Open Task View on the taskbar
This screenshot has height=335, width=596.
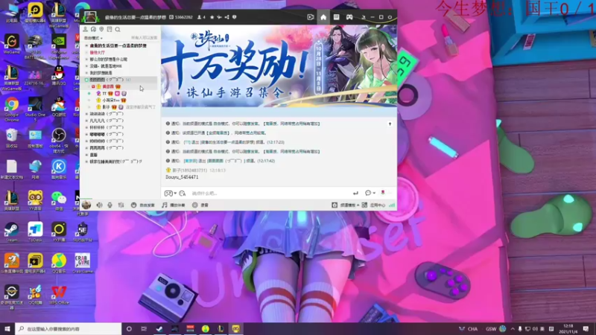tap(144, 329)
